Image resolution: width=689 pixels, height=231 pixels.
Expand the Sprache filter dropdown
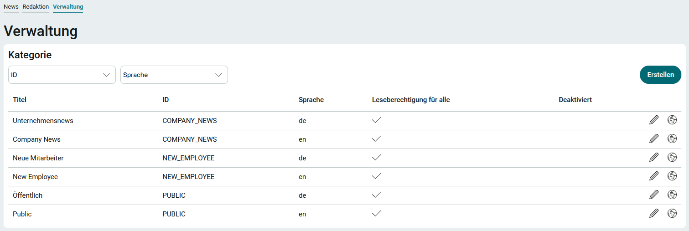tap(174, 75)
